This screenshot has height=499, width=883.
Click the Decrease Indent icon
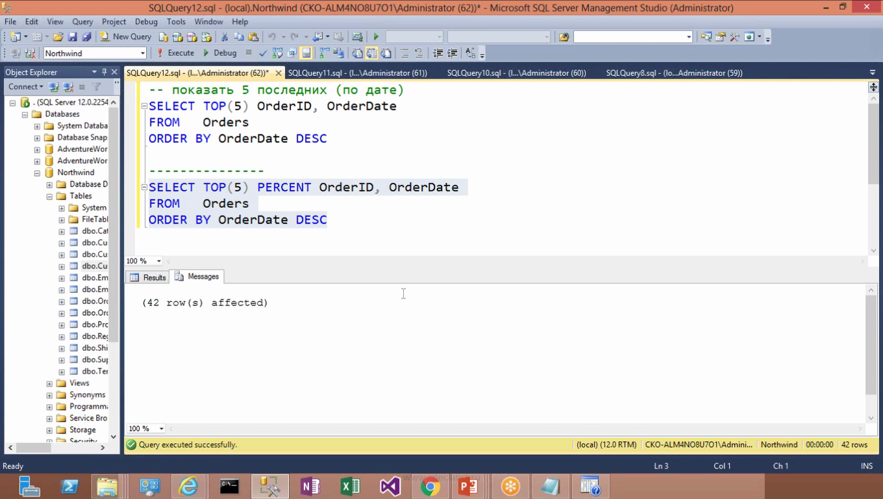pyautogui.click(x=438, y=53)
